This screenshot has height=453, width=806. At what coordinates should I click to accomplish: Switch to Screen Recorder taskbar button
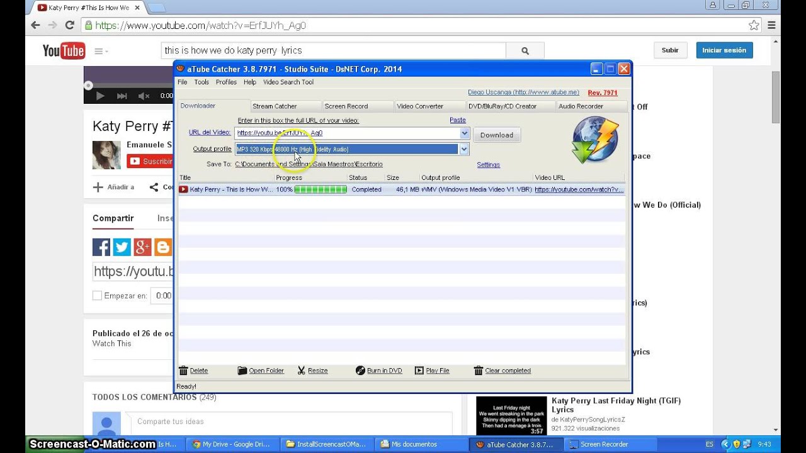point(610,444)
